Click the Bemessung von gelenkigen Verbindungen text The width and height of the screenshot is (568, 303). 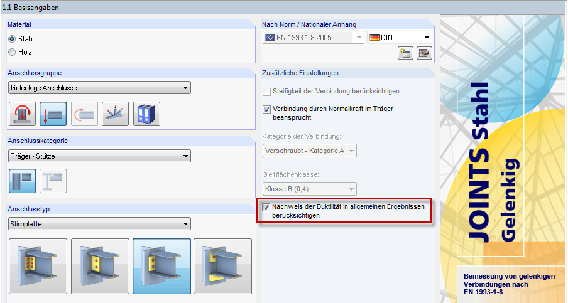[510, 284]
